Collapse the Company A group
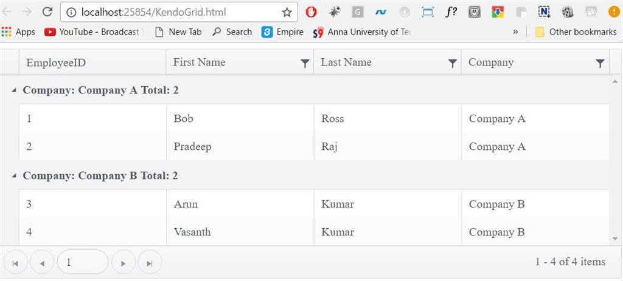Image resolution: width=623 pixels, height=281 pixels. [x=14, y=90]
